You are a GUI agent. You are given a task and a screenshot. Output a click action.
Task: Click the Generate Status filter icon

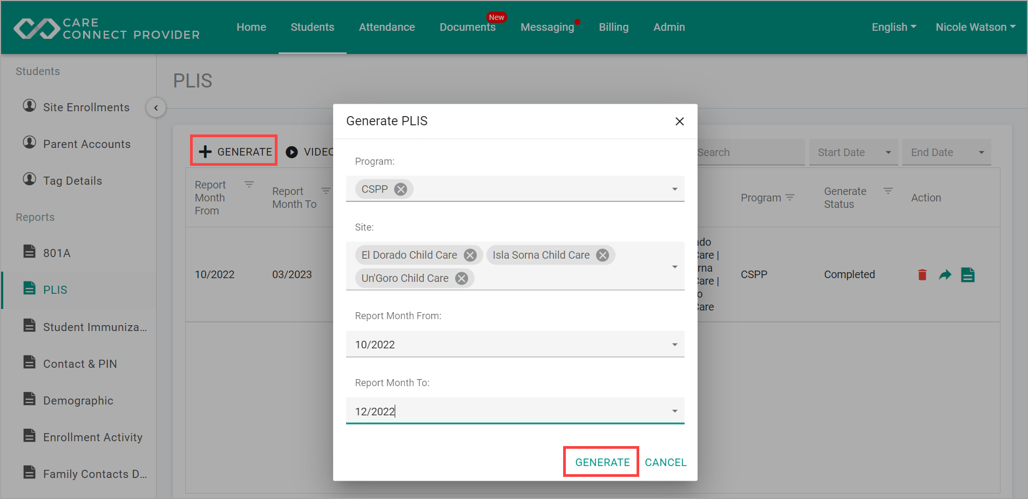[x=888, y=191]
